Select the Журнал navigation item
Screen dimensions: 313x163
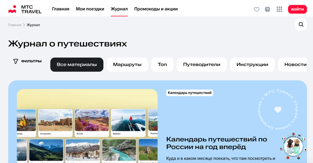[119, 9]
